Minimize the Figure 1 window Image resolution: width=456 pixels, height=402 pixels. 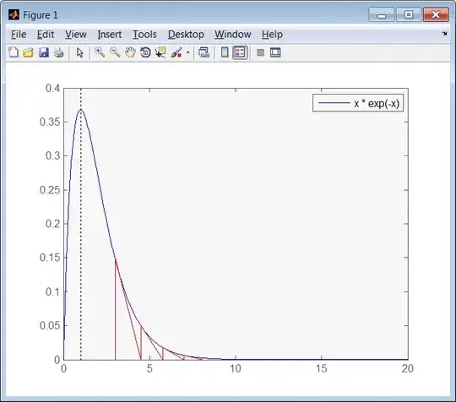pos(381,14)
